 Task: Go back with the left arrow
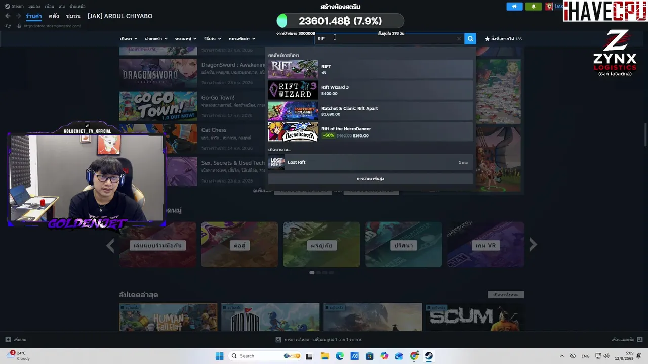click(x=8, y=16)
